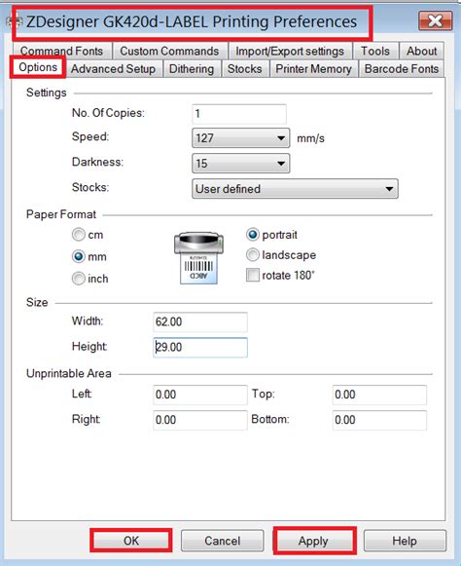This screenshot has width=461, height=566.
Task: Click the Paper Format section label
Action: point(61,214)
